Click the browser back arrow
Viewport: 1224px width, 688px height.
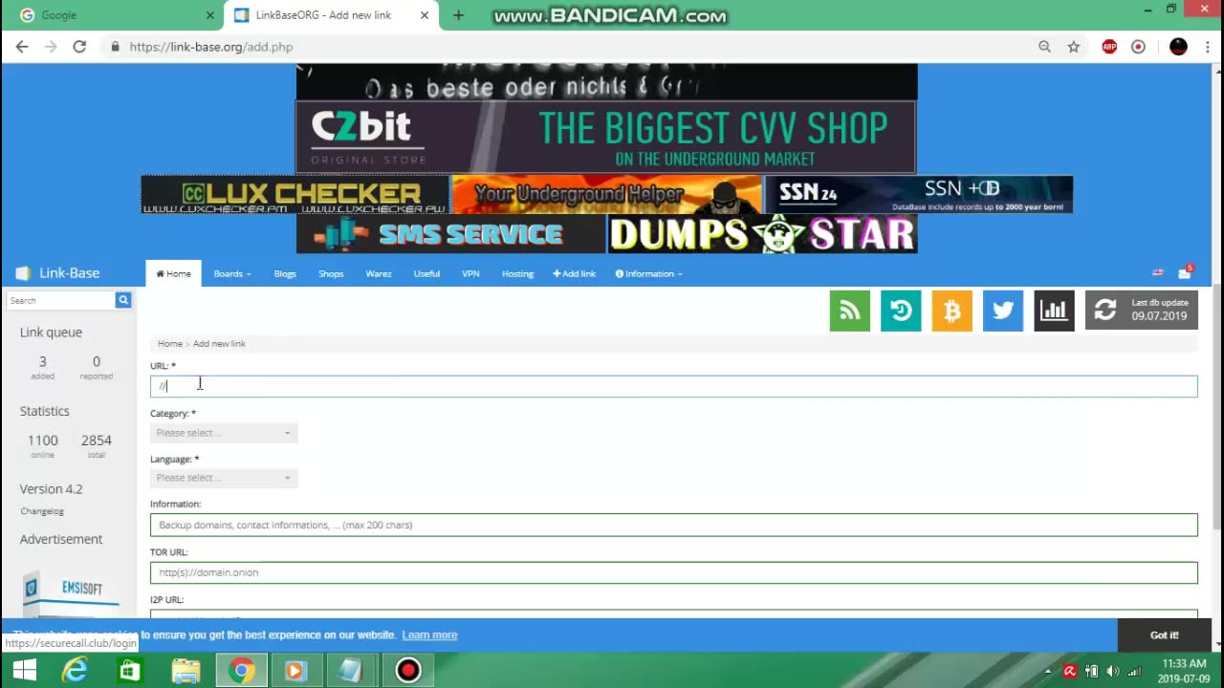22,46
